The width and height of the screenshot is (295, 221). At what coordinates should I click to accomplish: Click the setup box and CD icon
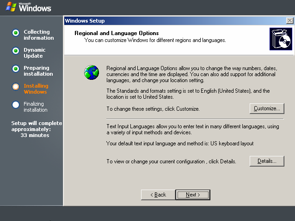(281, 39)
